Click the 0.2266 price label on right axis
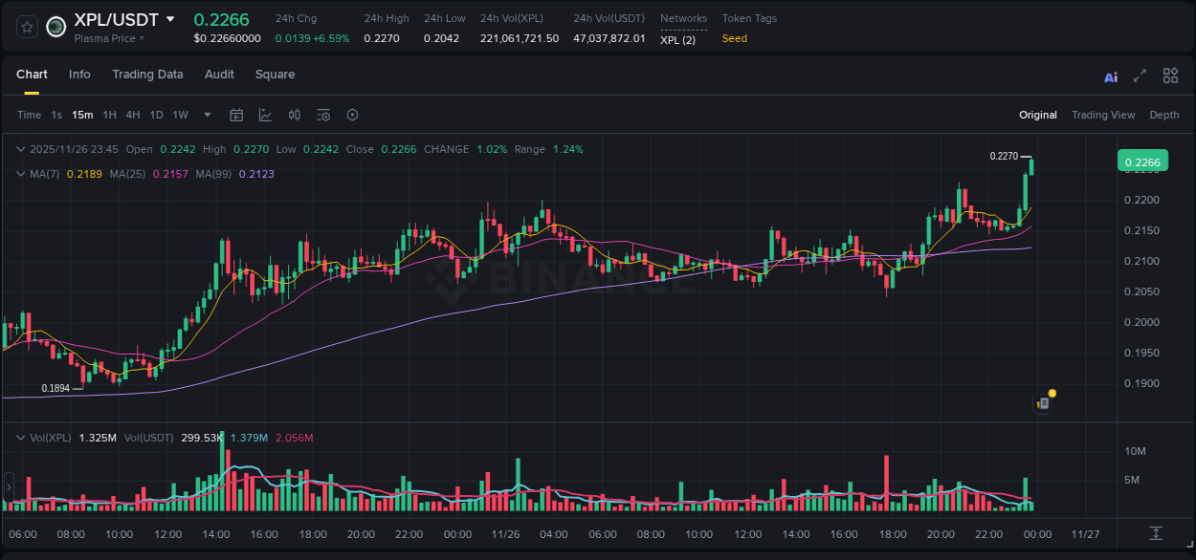The image size is (1196, 560). click(1142, 161)
